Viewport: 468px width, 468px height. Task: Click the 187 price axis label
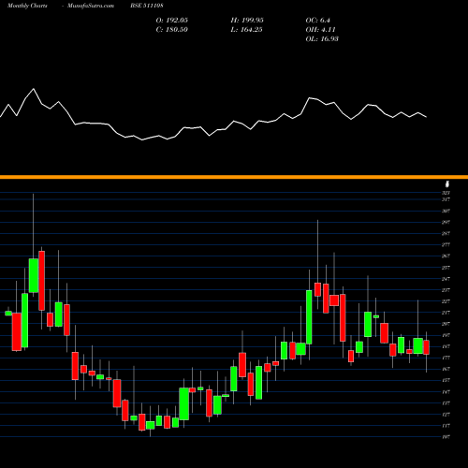[446, 346]
